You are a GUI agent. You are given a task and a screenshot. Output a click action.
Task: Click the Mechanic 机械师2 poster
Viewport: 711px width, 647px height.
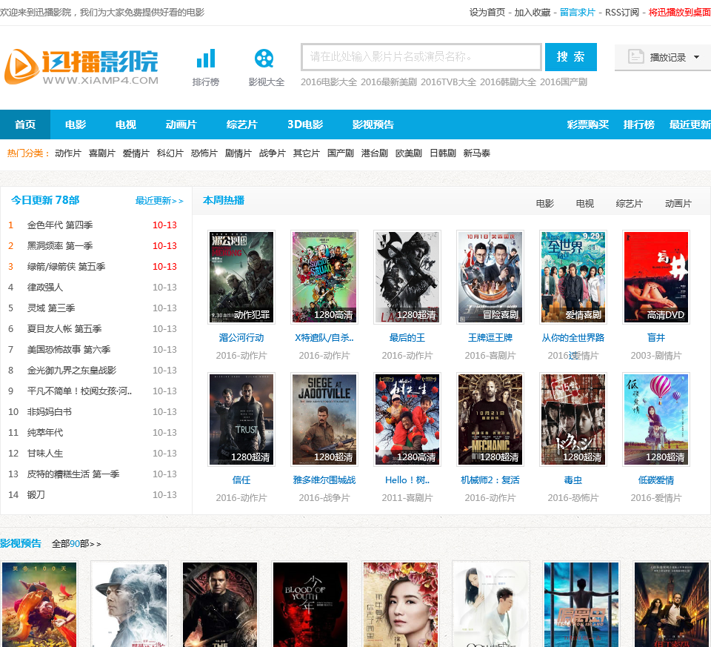point(490,419)
